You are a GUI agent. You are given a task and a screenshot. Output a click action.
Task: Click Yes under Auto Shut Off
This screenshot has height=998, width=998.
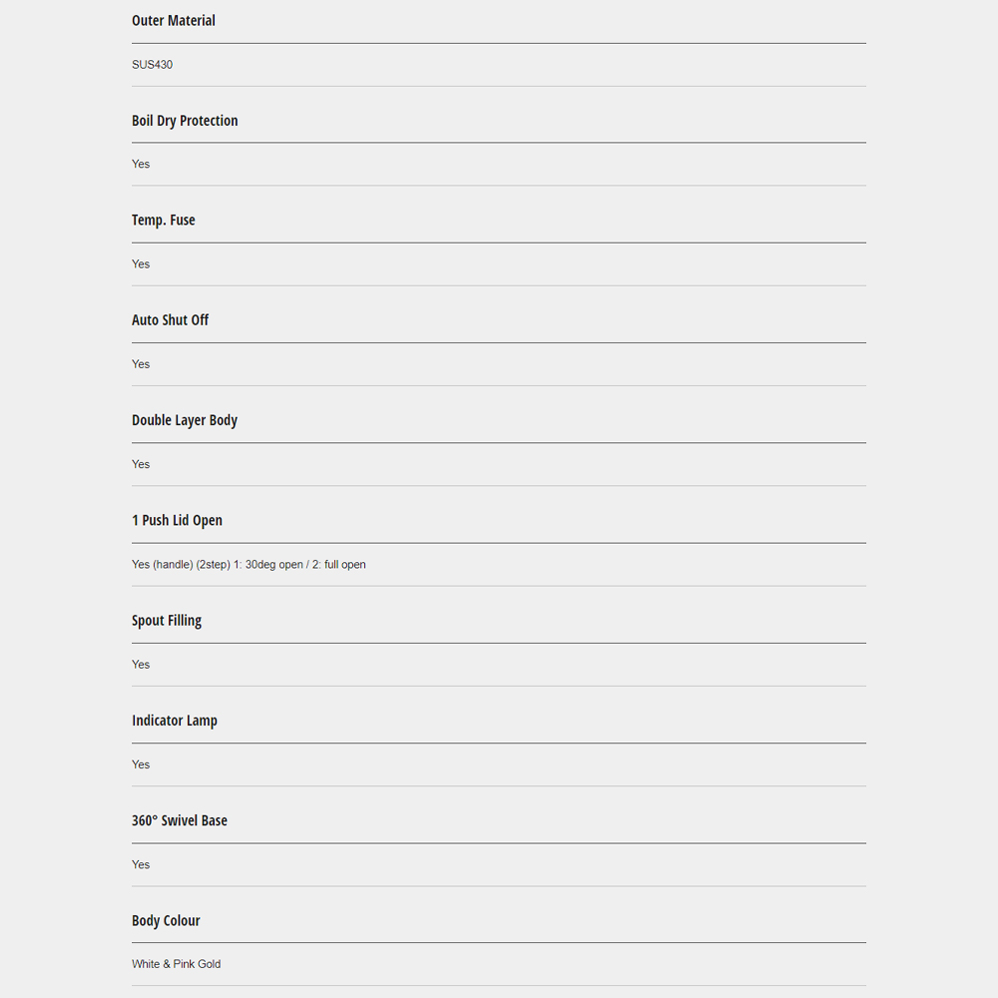[x=141, y=364]
